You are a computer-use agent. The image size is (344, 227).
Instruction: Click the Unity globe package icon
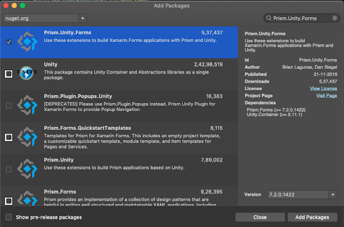point(27,73)
